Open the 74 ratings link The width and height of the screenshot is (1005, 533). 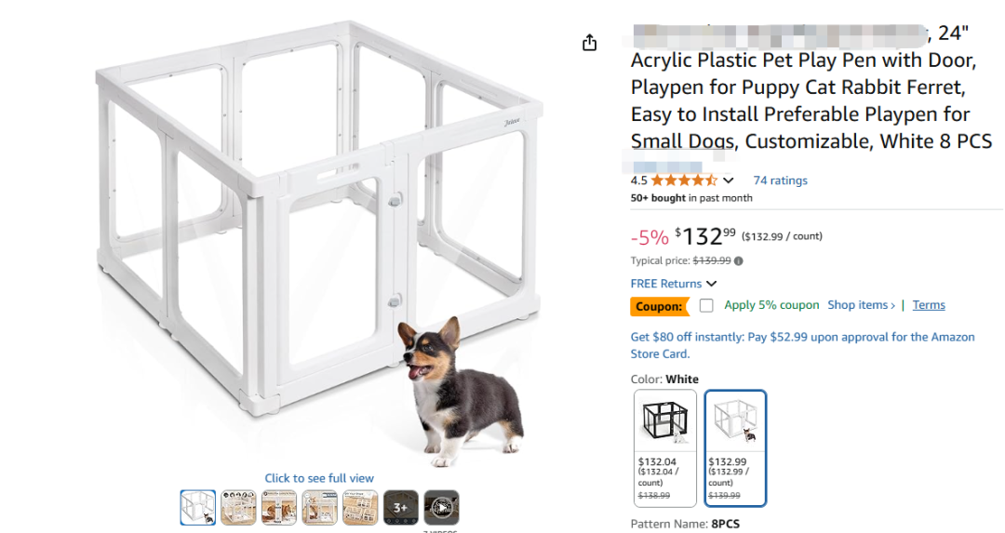[780, 180]
